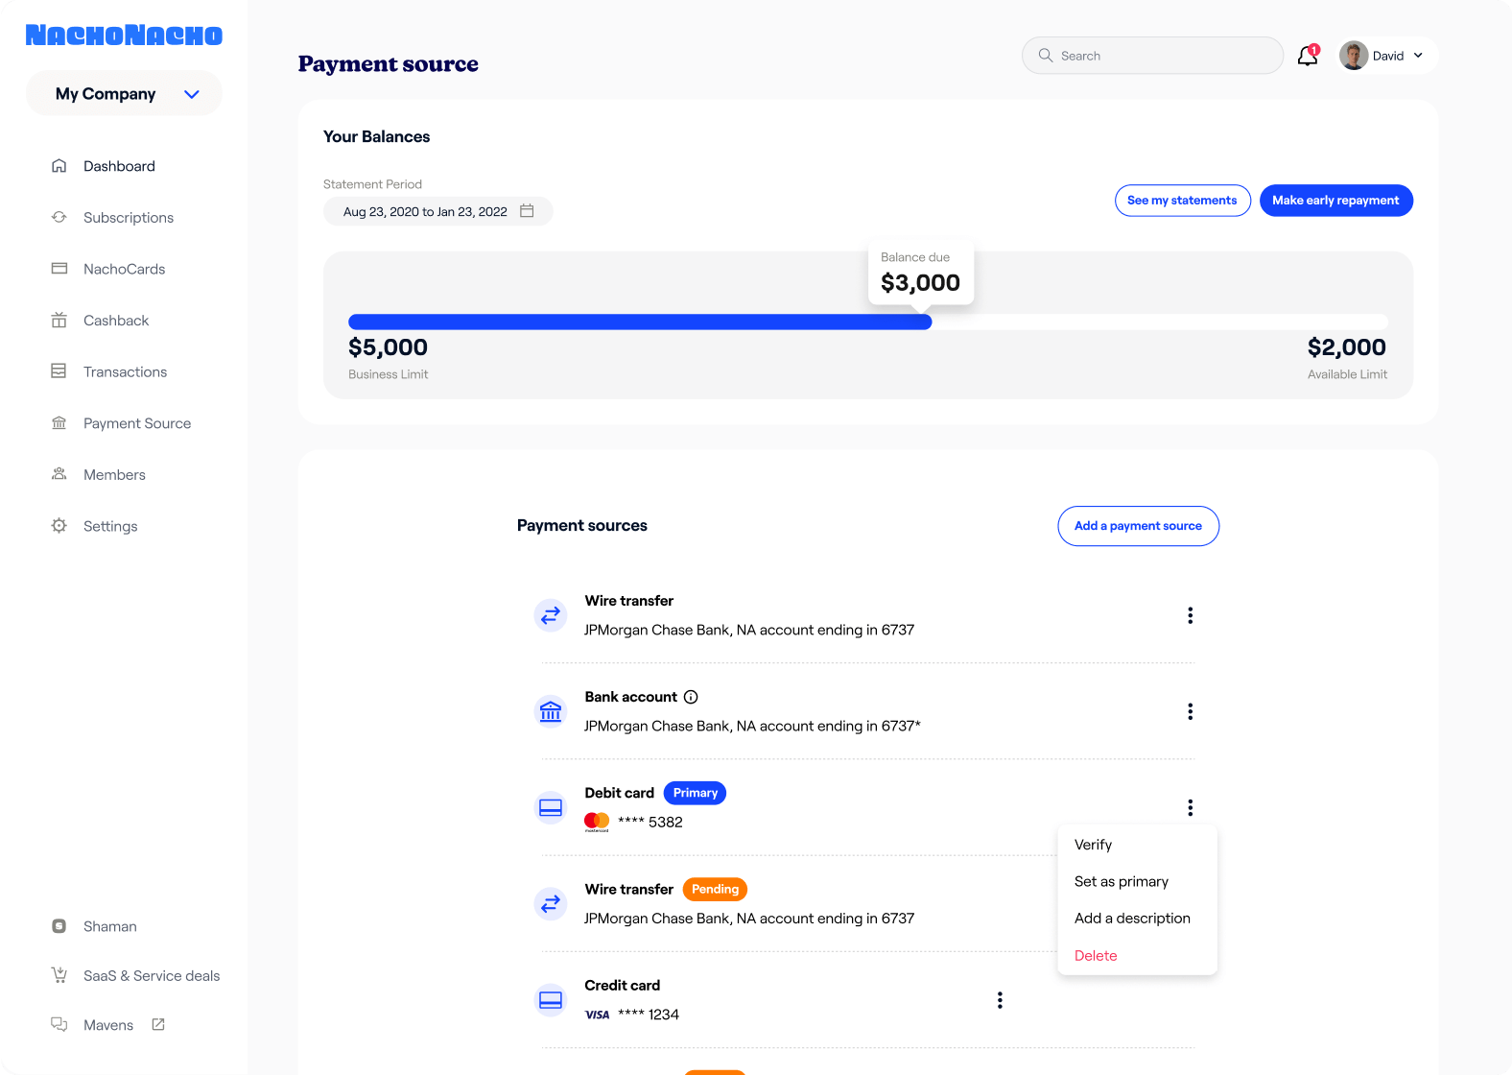Viewport: 1512px width, 1075px height.
Task: Open the Dashboard sidebar icon
Action: (x=59, y=165)
